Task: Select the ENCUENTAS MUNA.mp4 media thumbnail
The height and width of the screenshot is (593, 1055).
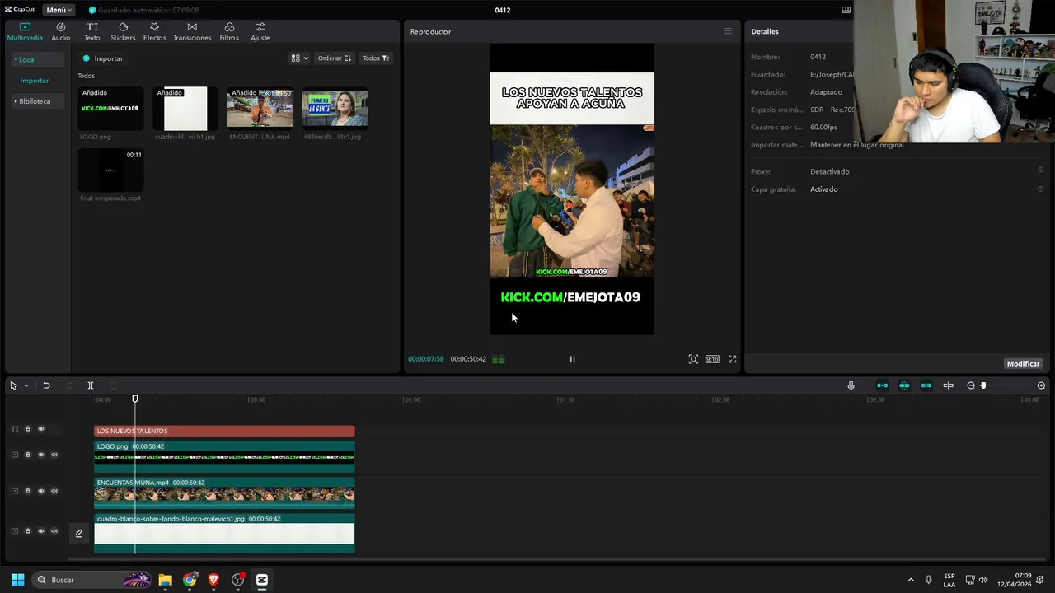Action: tap(260, 108)
